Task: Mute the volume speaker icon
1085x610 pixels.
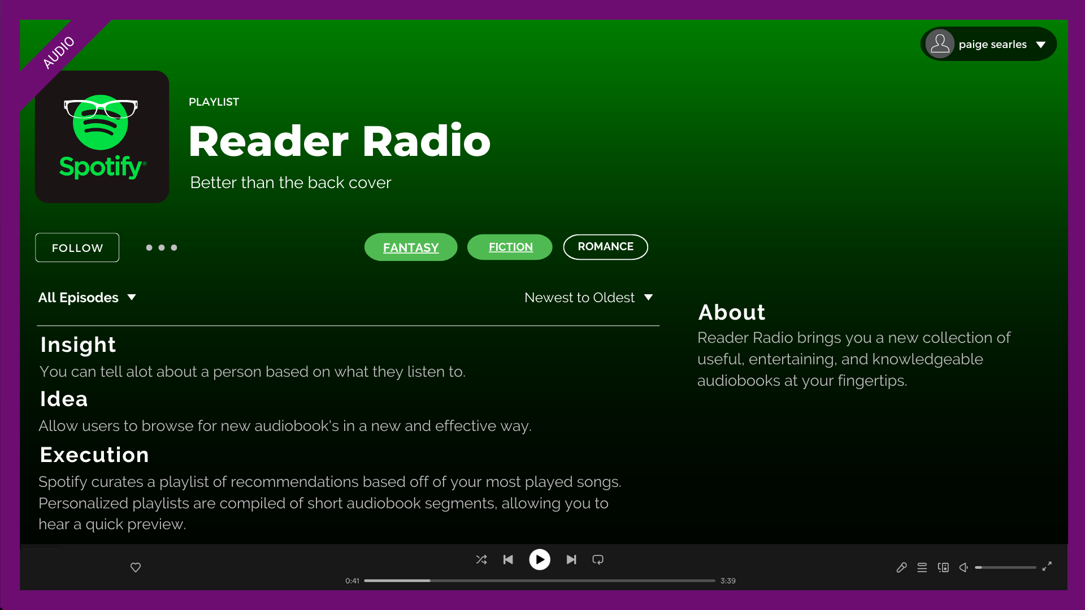Action: point(964,568)
